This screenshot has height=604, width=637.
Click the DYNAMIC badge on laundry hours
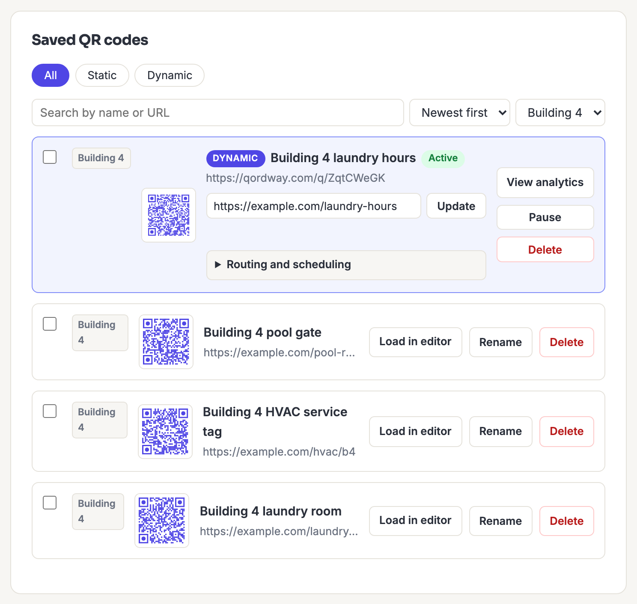[x=235, y=158]
